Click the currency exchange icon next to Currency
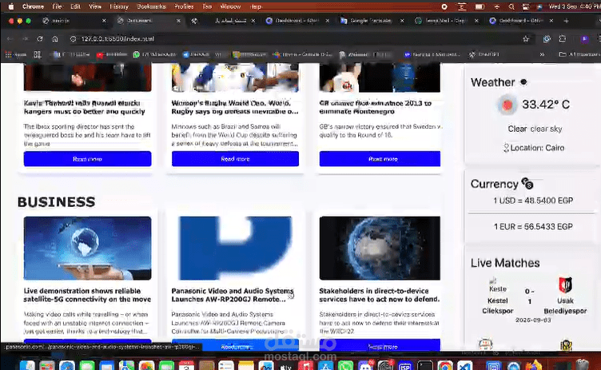 [527, 184]
